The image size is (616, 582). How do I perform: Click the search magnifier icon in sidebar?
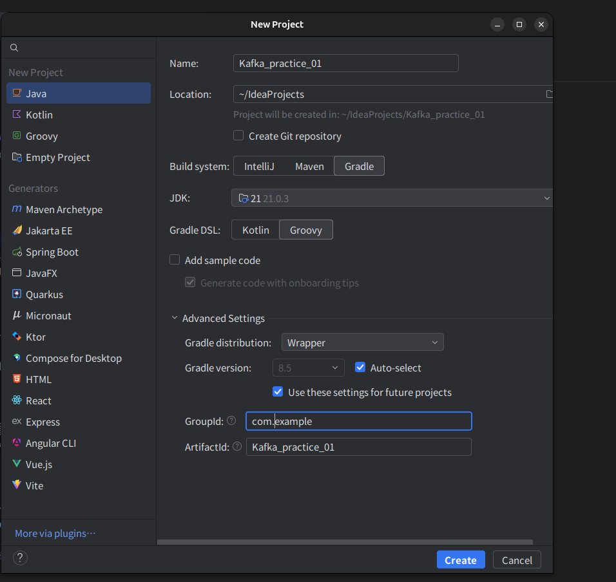tap(14, 48)
